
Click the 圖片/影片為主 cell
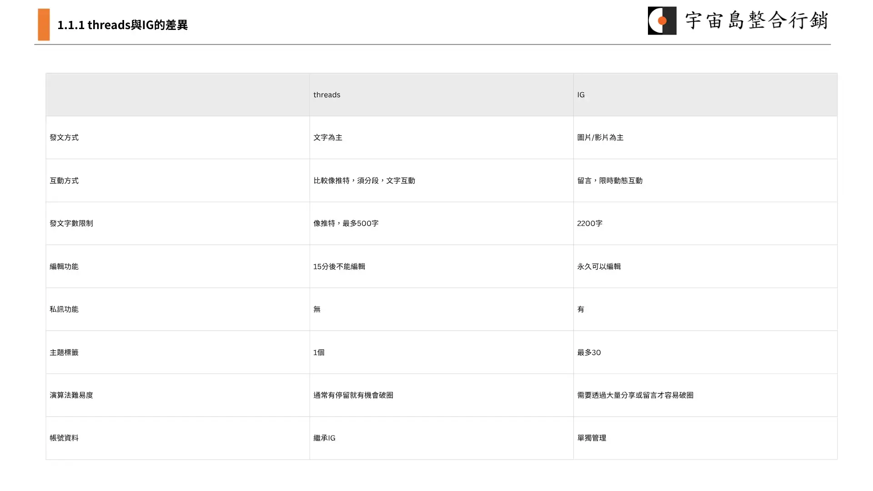pyautogui.click(x=600, y=137)
